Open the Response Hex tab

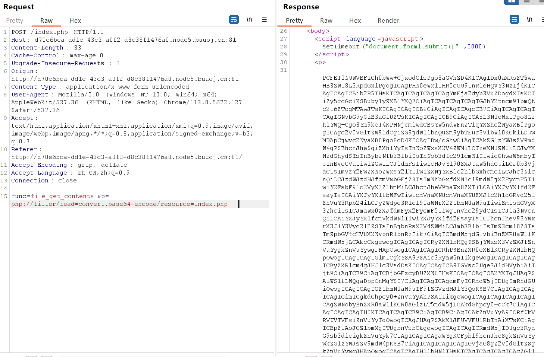(x=355, y=20)
